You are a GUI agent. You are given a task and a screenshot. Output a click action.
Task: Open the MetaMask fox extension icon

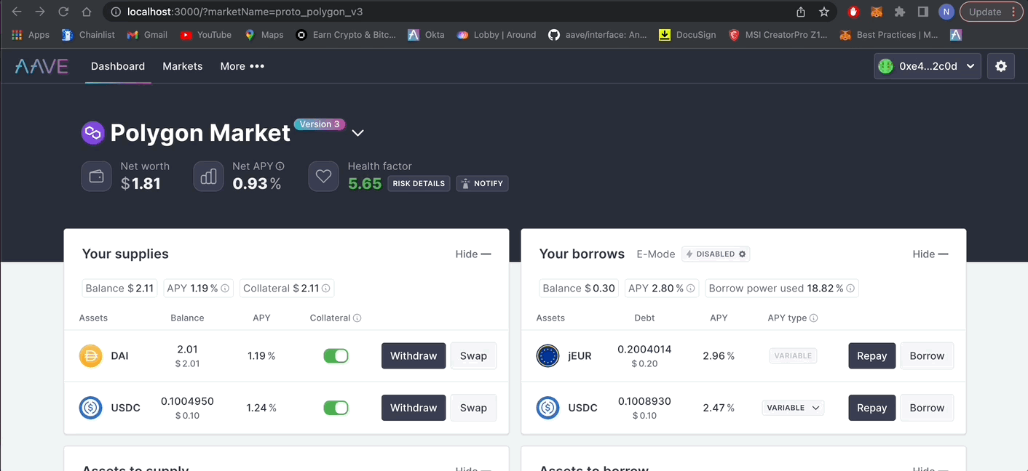(877, 12)
